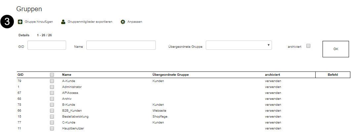The width and height of the screenshot is (351, 138).
Task: Click the Gruppenmitglieder exportieren person icon
Action: coord(63,22)
